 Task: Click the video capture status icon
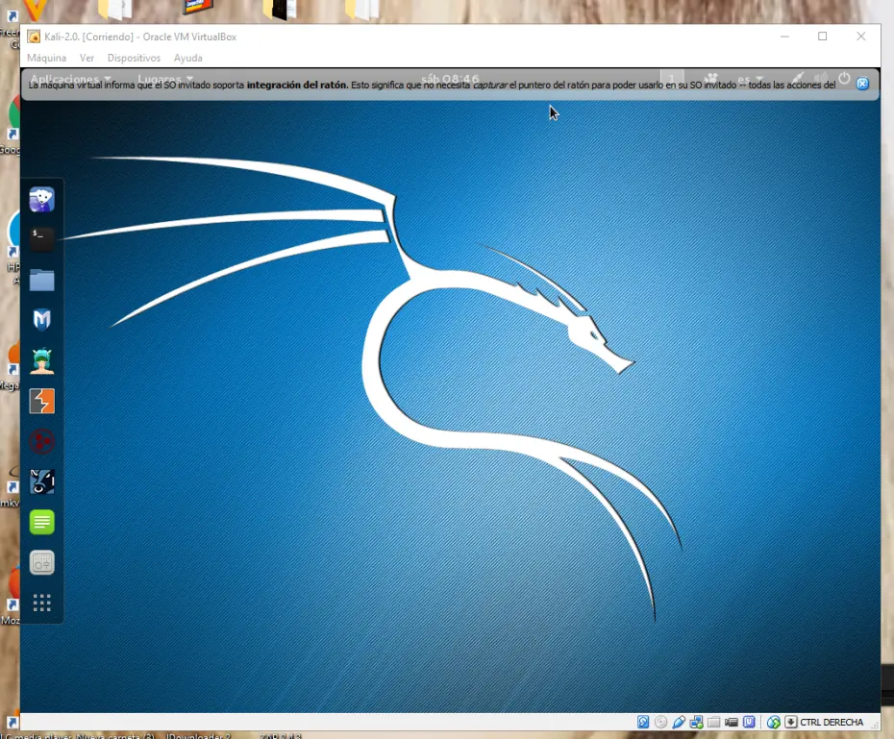click(732, 722)
